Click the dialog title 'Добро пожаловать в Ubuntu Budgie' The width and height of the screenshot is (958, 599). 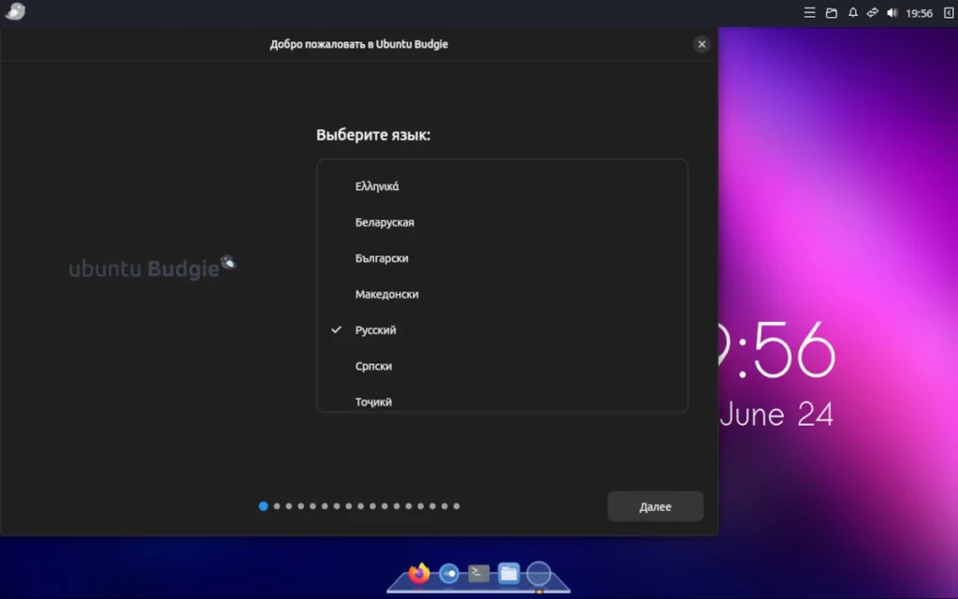[358, 44]
